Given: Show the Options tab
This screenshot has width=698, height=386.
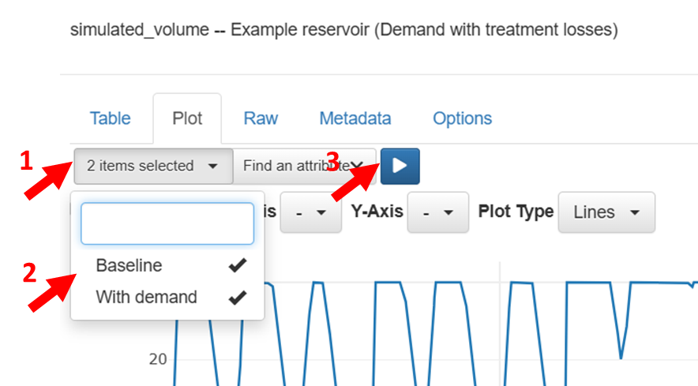Looking at the screenshot, I should [462, 118].
